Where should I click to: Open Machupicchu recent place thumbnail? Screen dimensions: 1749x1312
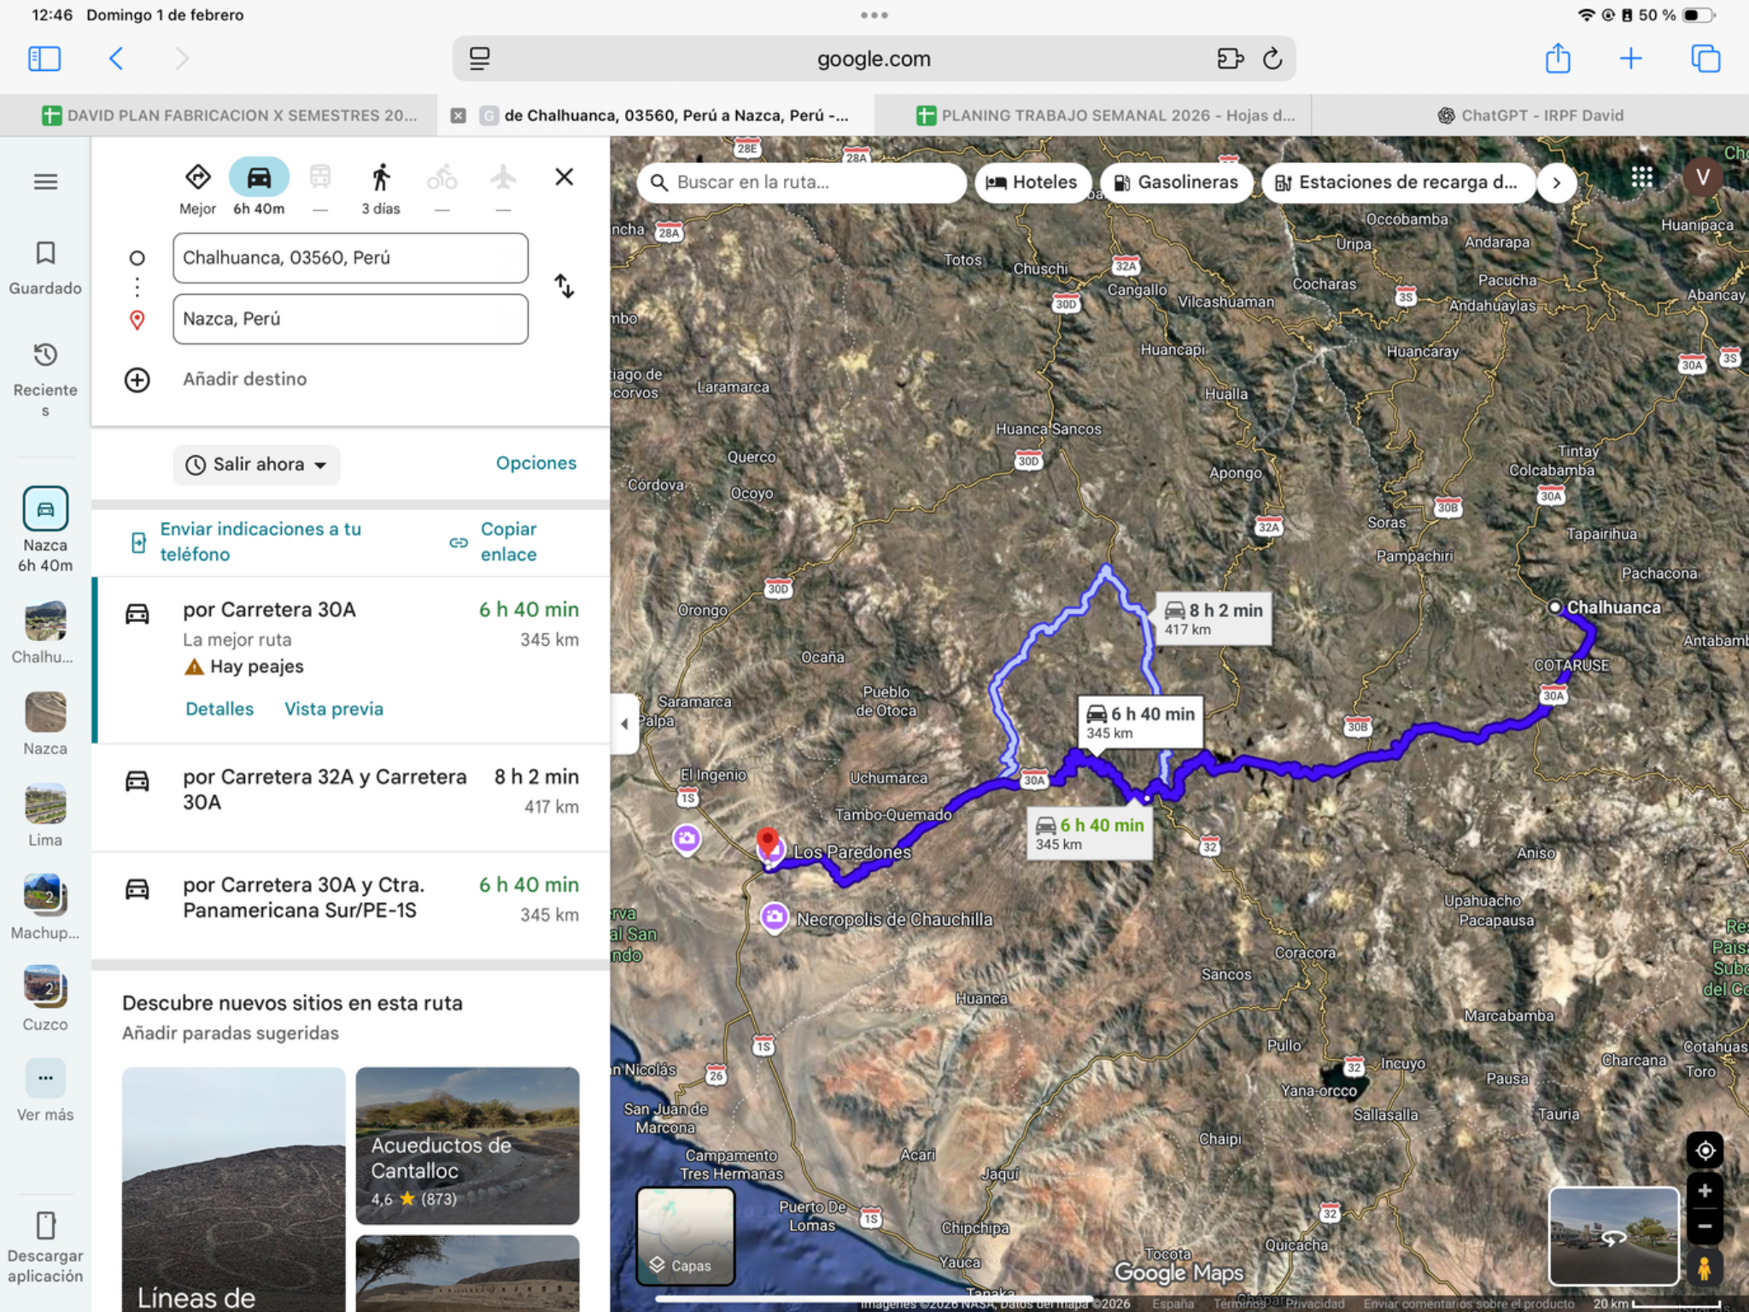[x=45, y=907]
